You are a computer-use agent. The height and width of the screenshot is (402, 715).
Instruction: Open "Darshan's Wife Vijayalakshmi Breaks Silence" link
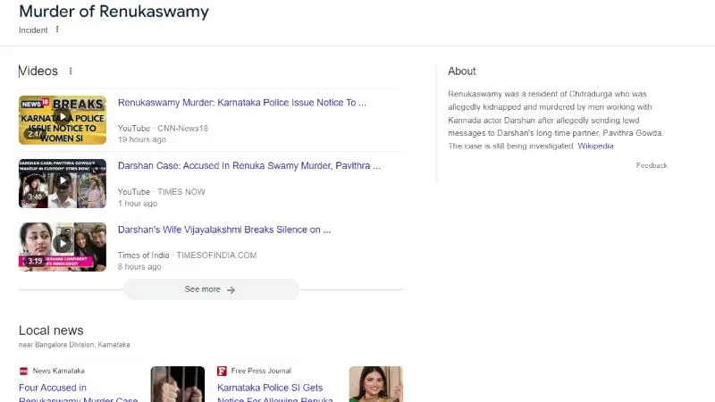coord(224,230)
